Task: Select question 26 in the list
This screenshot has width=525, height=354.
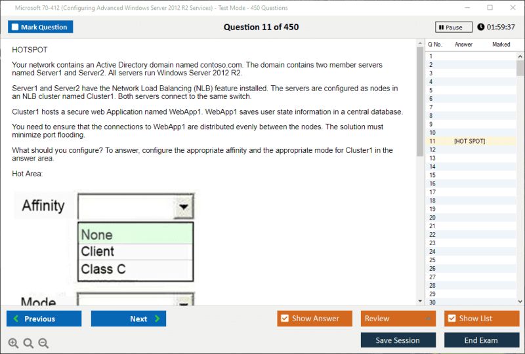Action: tap(471, 268)
